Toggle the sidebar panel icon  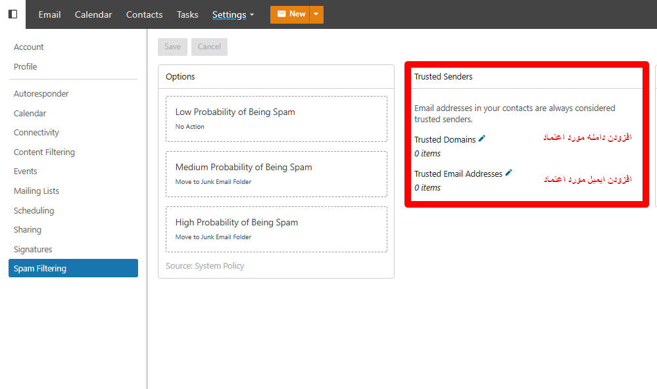point(12,14)
